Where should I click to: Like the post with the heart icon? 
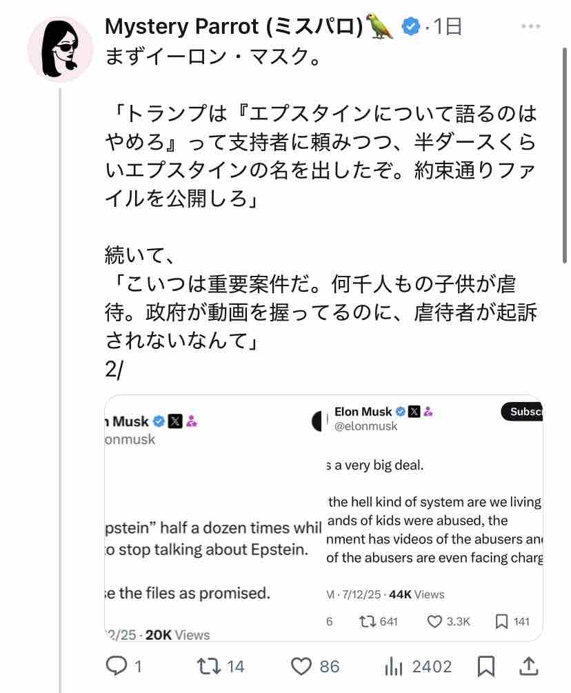click(301, 665)
